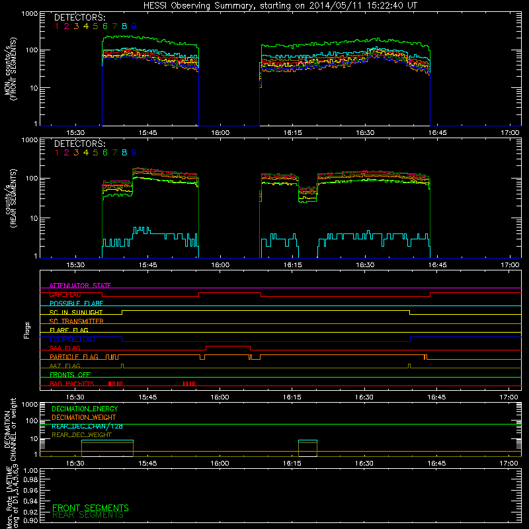Select the SC_IN_SUNLIGHT flag label

tap(76, 312)
